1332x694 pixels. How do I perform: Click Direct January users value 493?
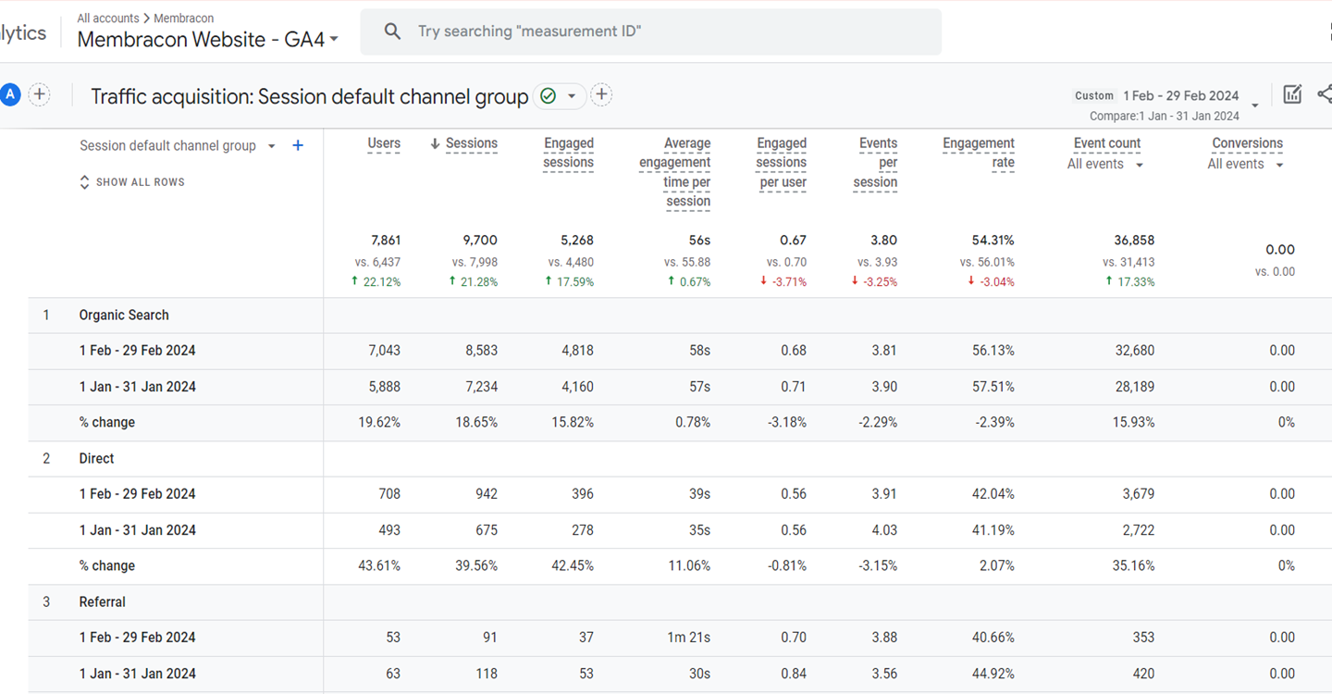pyautogui.click(x=389, y=530)
